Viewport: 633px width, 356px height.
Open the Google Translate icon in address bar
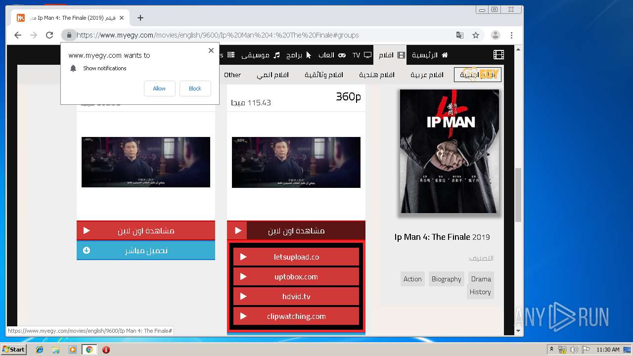(x=460, y=35)
